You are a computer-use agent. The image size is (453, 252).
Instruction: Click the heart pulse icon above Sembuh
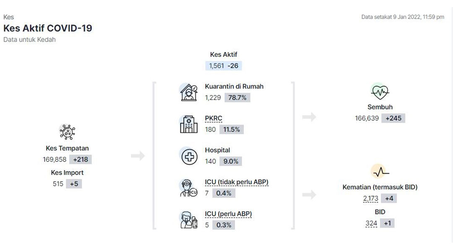point(380,91)
